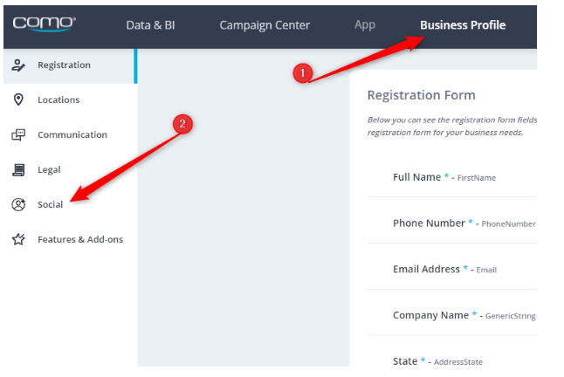Go to Locations settings
The height and width of the screenshot is (377, 564).
coord(58,99)
